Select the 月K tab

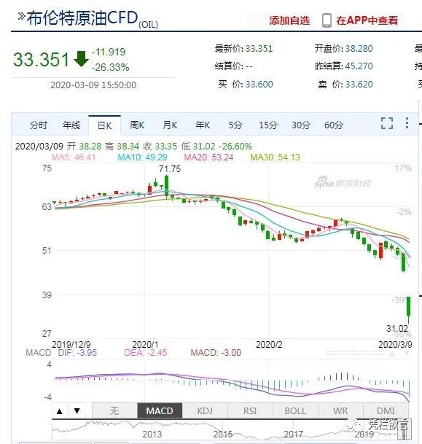click(170, 125)
